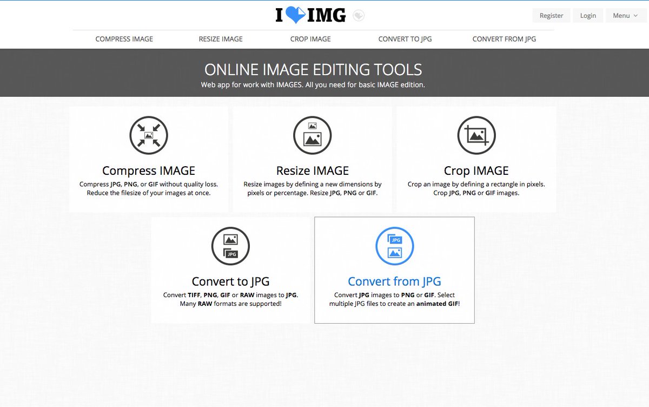
Task: Open the Convert to JPG card title
Action: (x=230, y=281)
